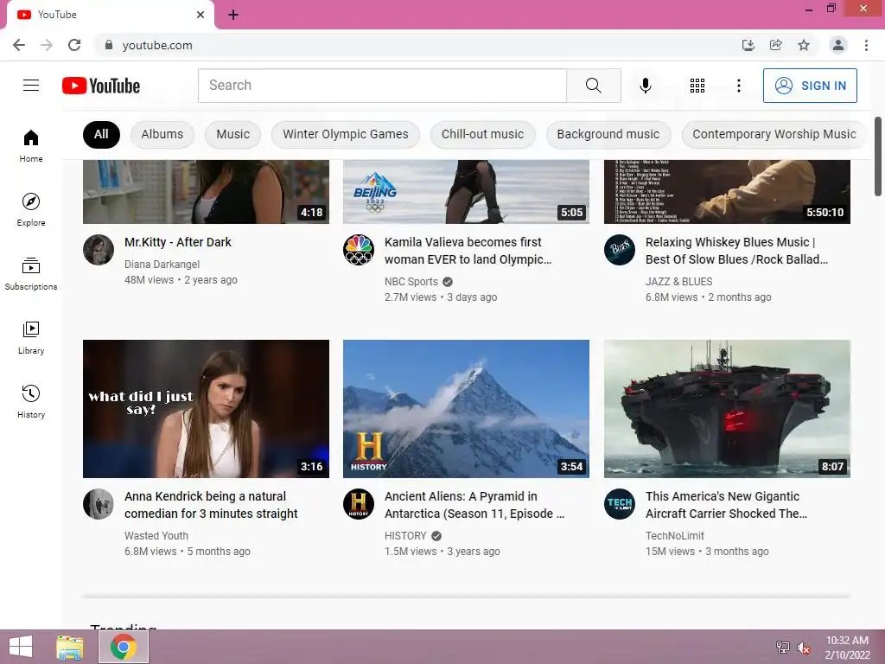Select the Albums filter chip
Screen dimensions: 885x664
pos(162,134)
